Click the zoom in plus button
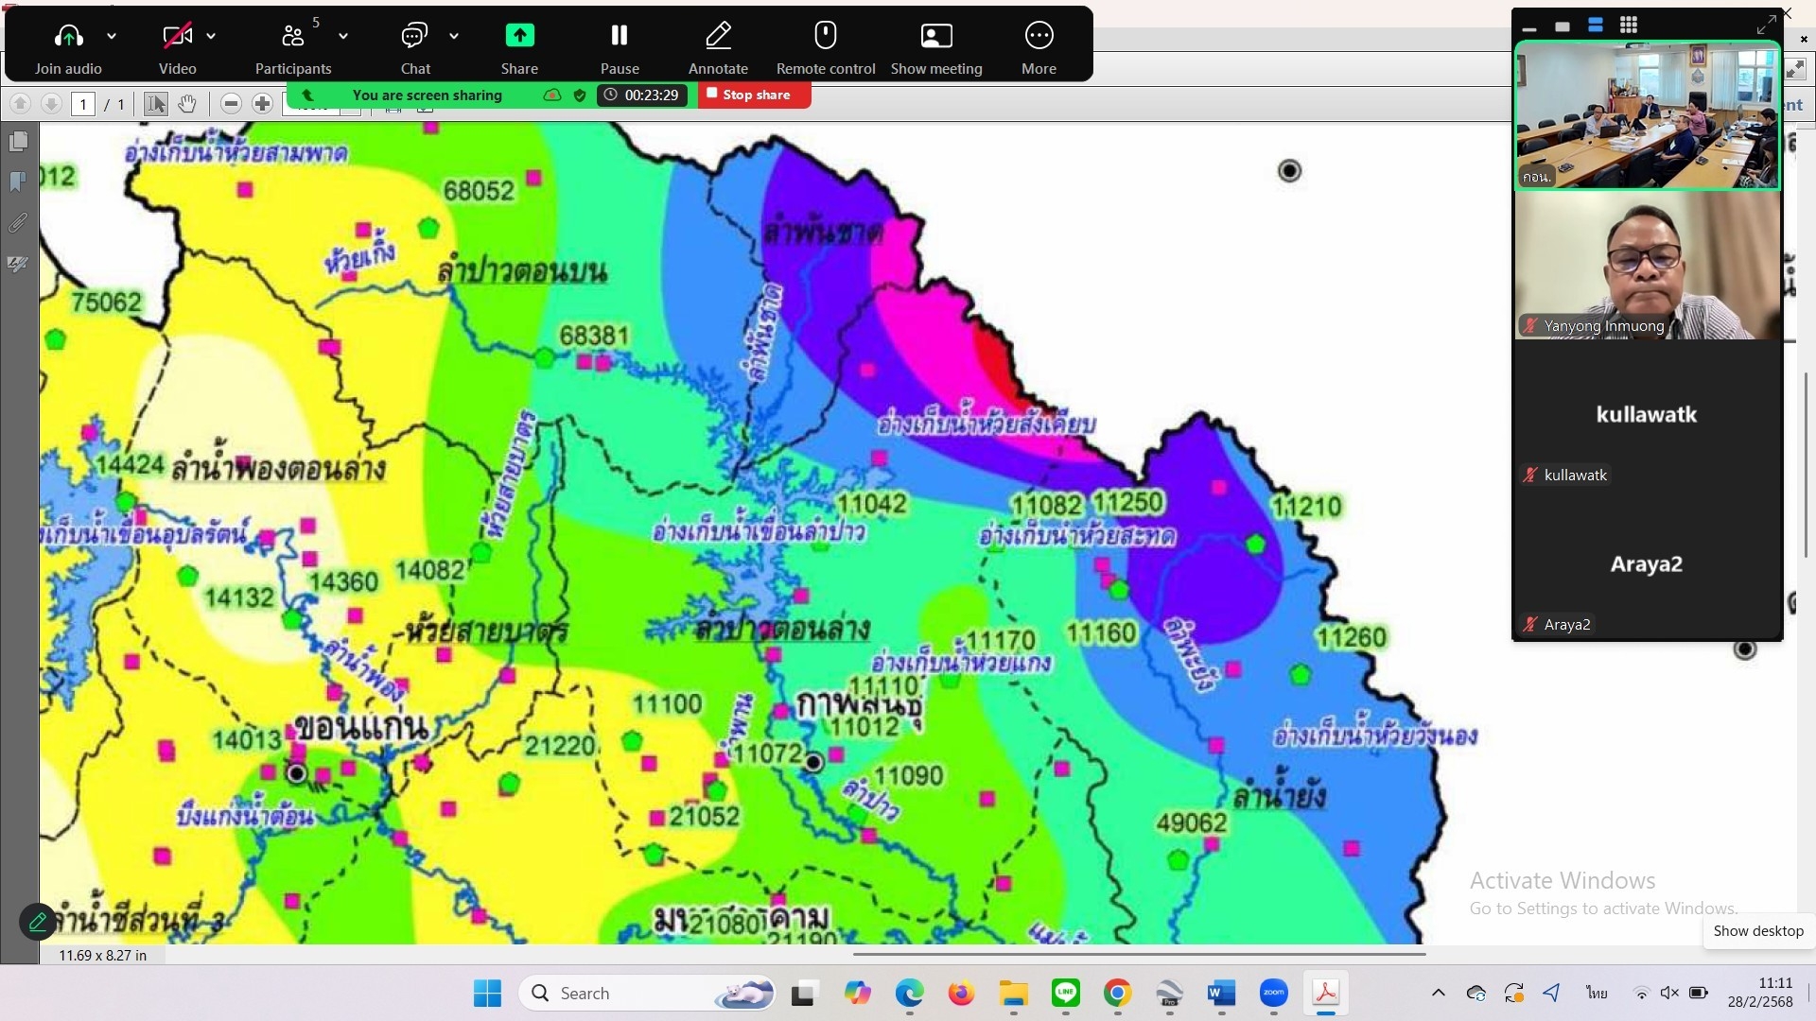Viewport: 1816px width, 1021px height. 263,104
